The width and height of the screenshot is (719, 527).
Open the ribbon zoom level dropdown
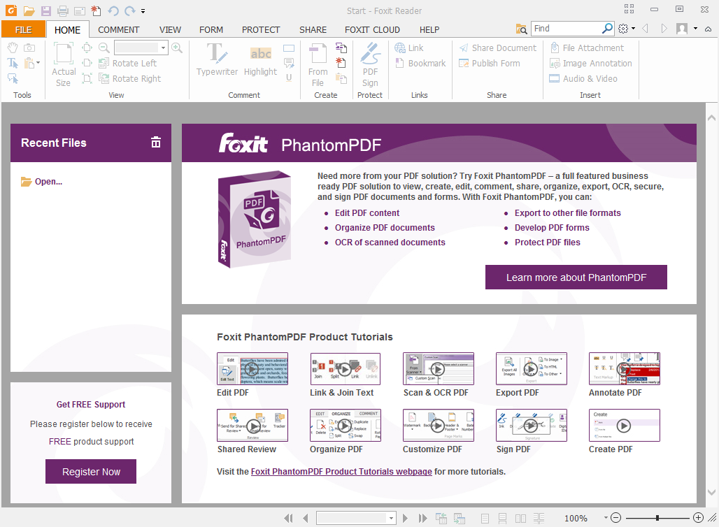click(163, 48)
